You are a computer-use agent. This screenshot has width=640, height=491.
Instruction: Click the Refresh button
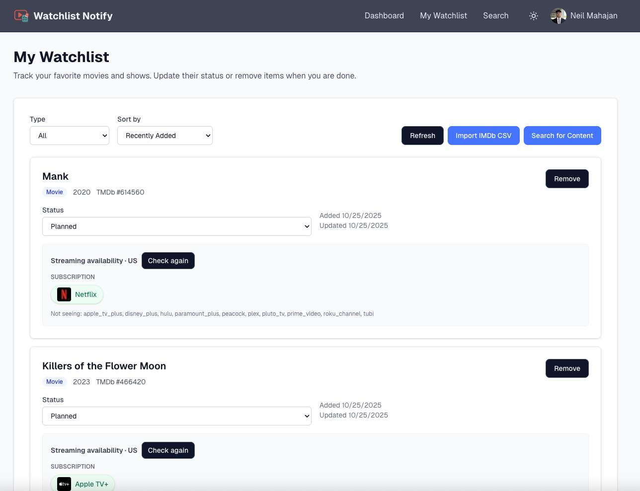[x=422, y=135]
